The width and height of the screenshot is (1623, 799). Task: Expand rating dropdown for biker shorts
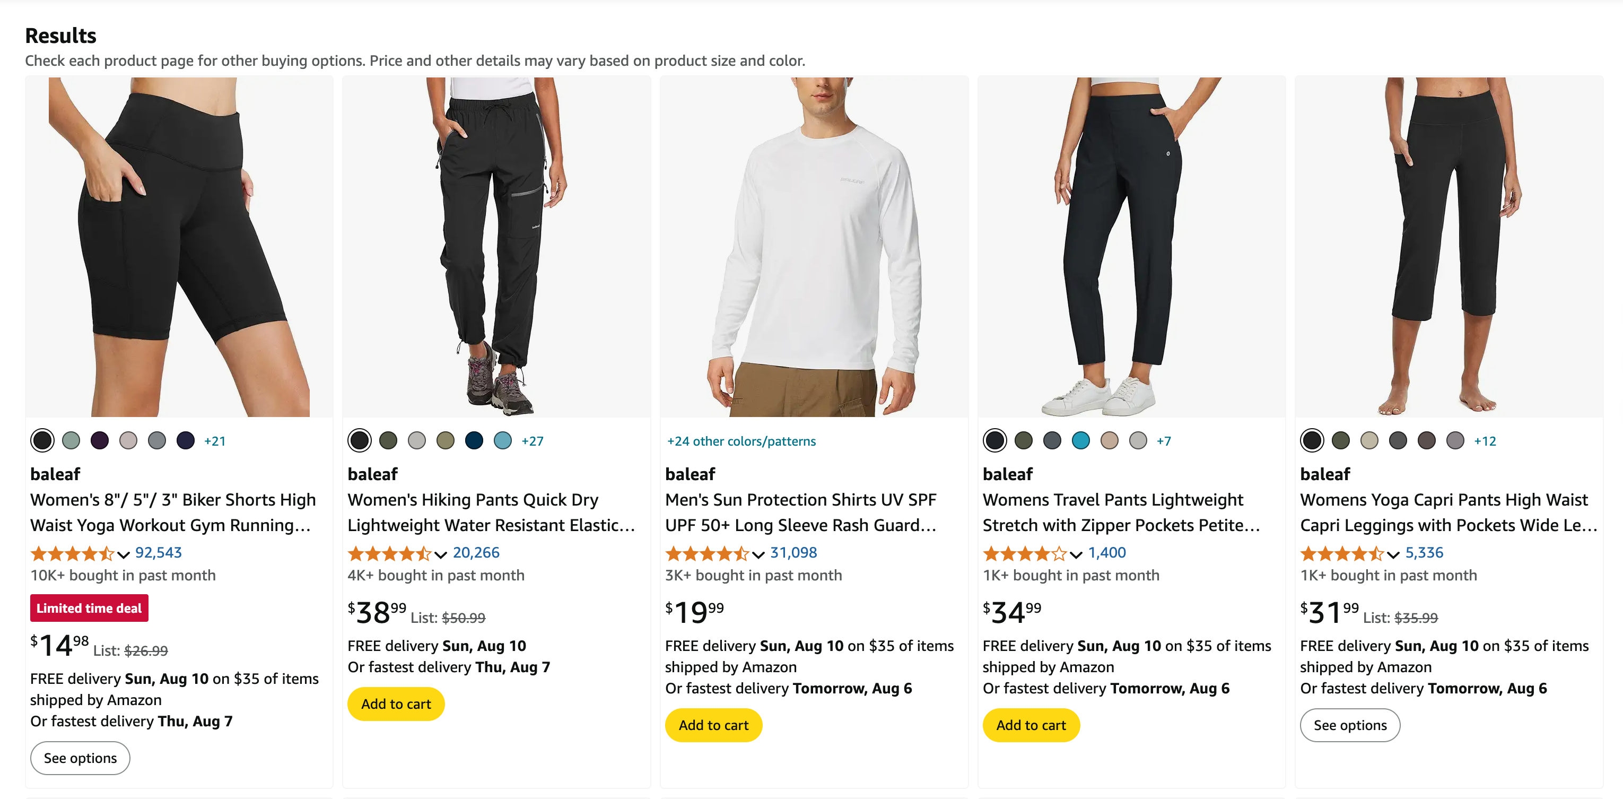[x=124, y=554]
